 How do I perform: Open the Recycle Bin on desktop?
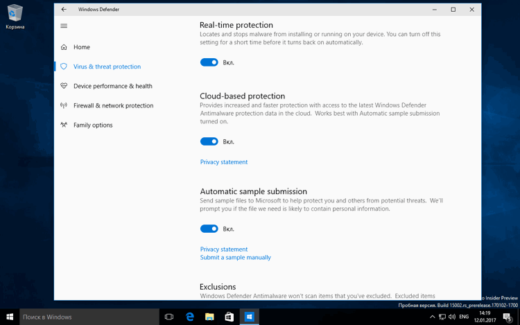point(15,17)
